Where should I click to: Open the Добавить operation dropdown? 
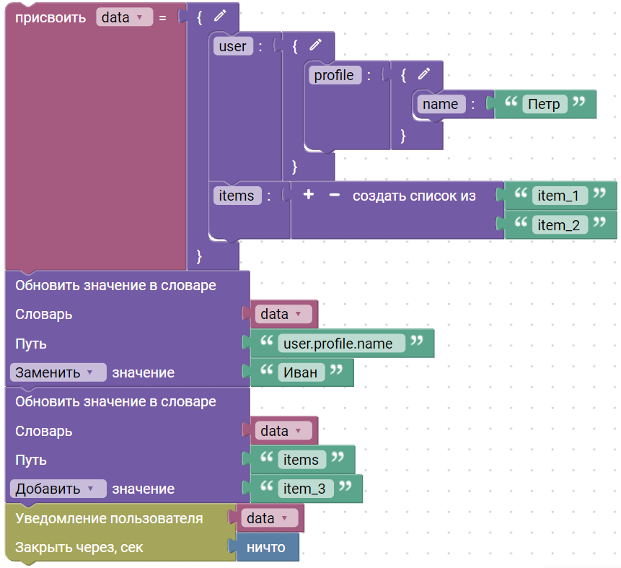[x=58, y=489]
